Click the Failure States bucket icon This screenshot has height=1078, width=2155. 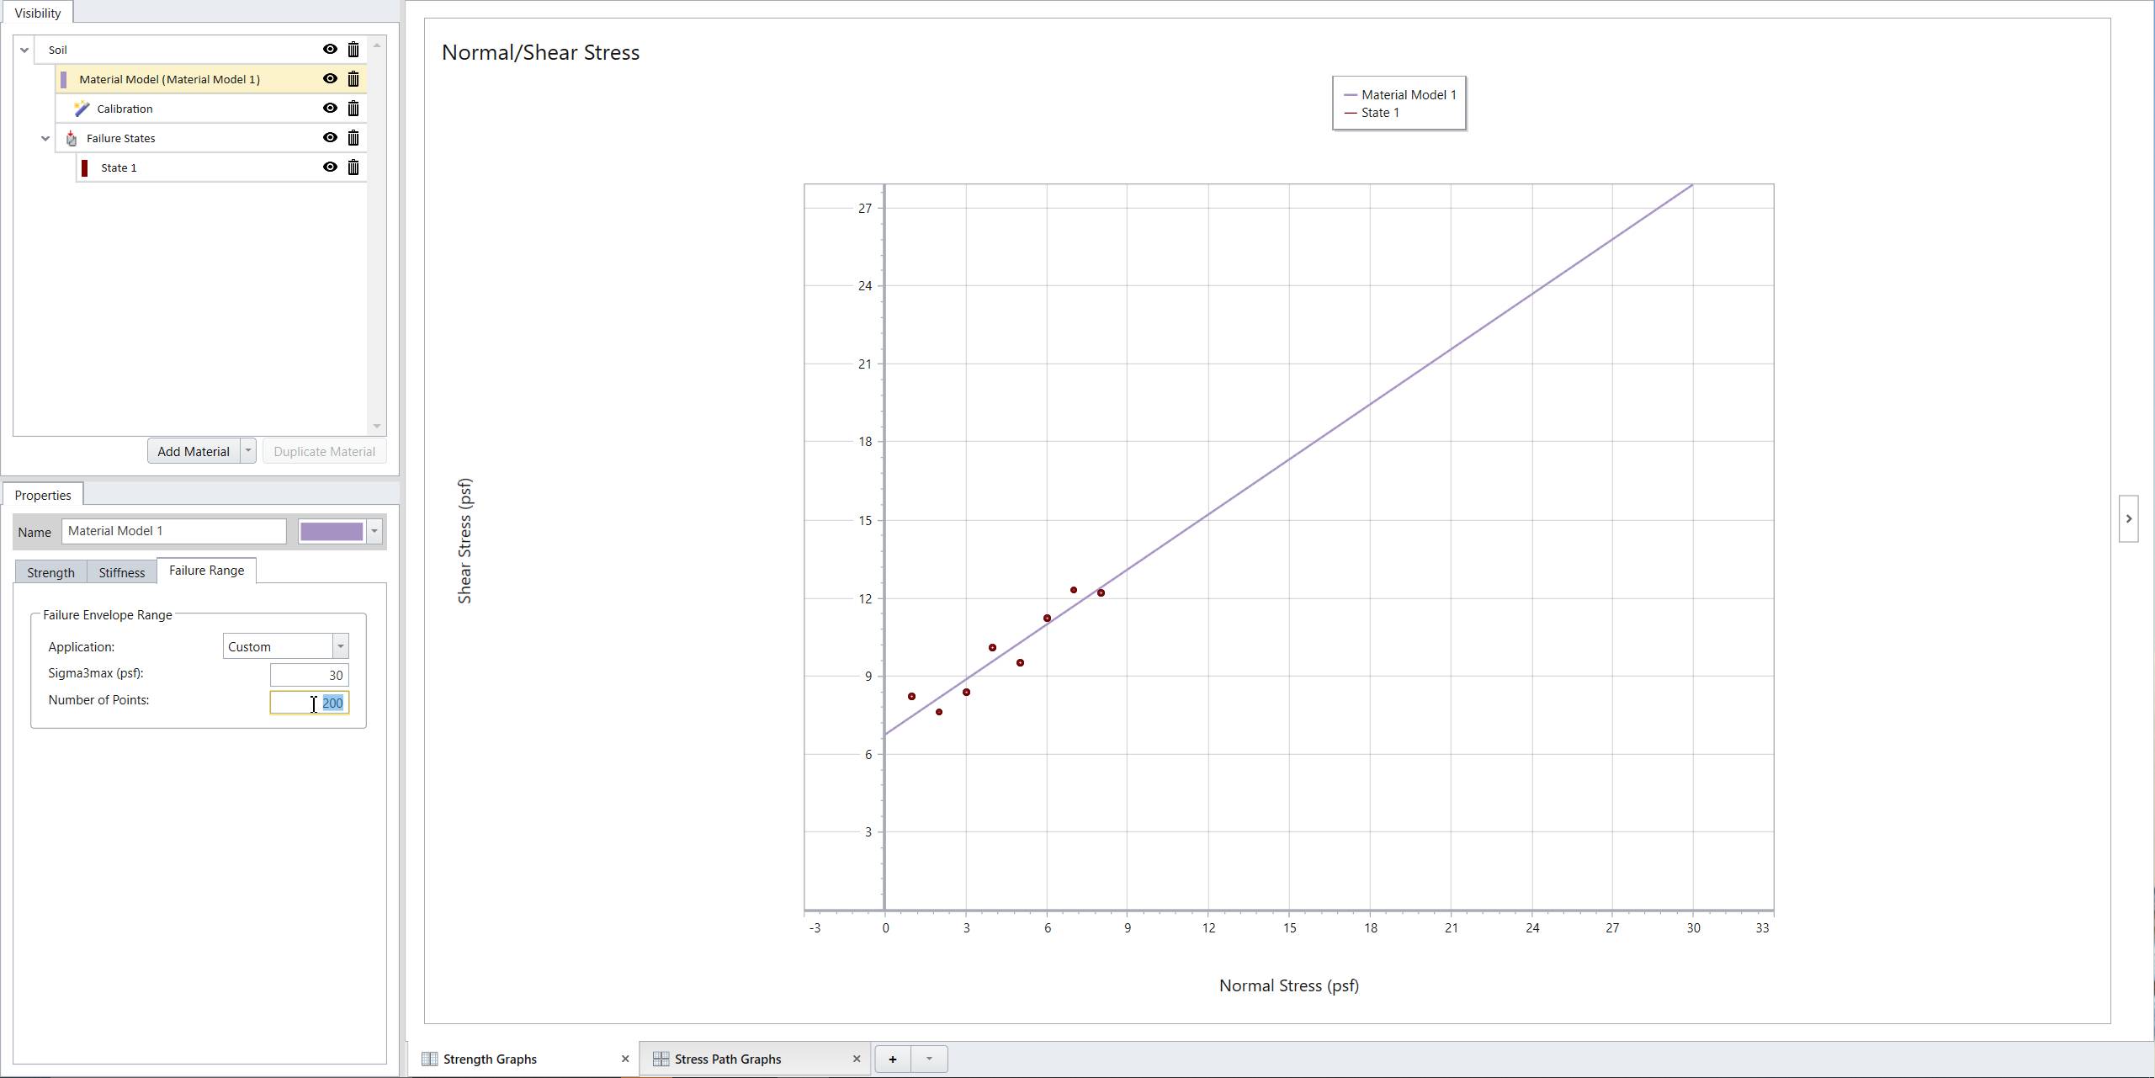(73, 138)
